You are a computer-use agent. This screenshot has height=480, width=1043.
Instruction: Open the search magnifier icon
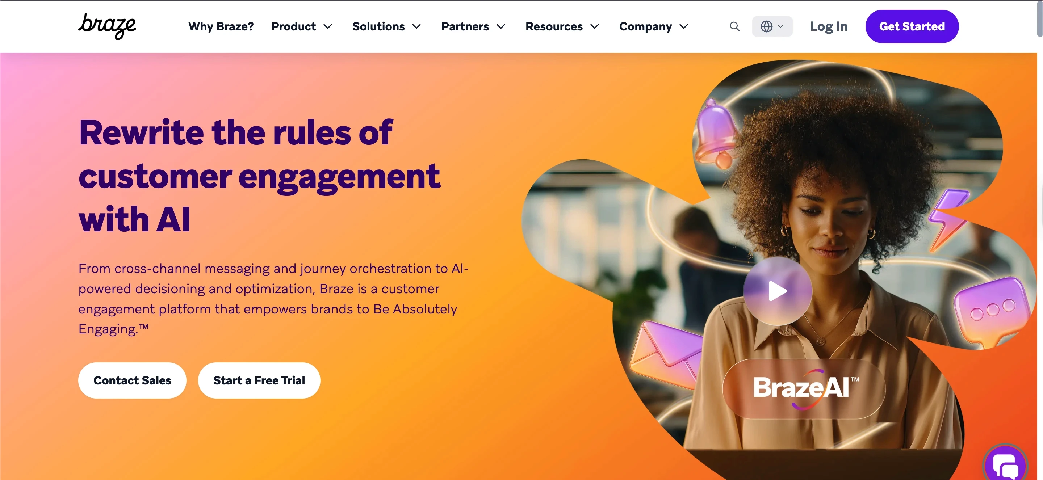[x=734, y=26]
